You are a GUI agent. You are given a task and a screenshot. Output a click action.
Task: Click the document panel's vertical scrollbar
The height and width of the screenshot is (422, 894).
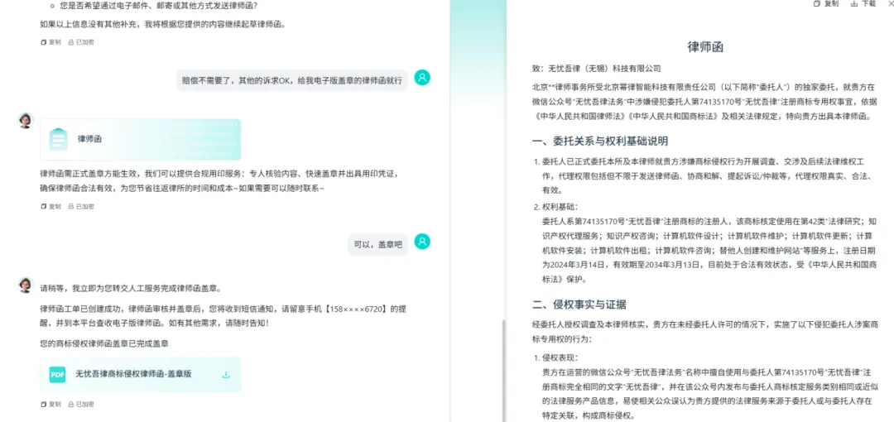click(503, 364)
